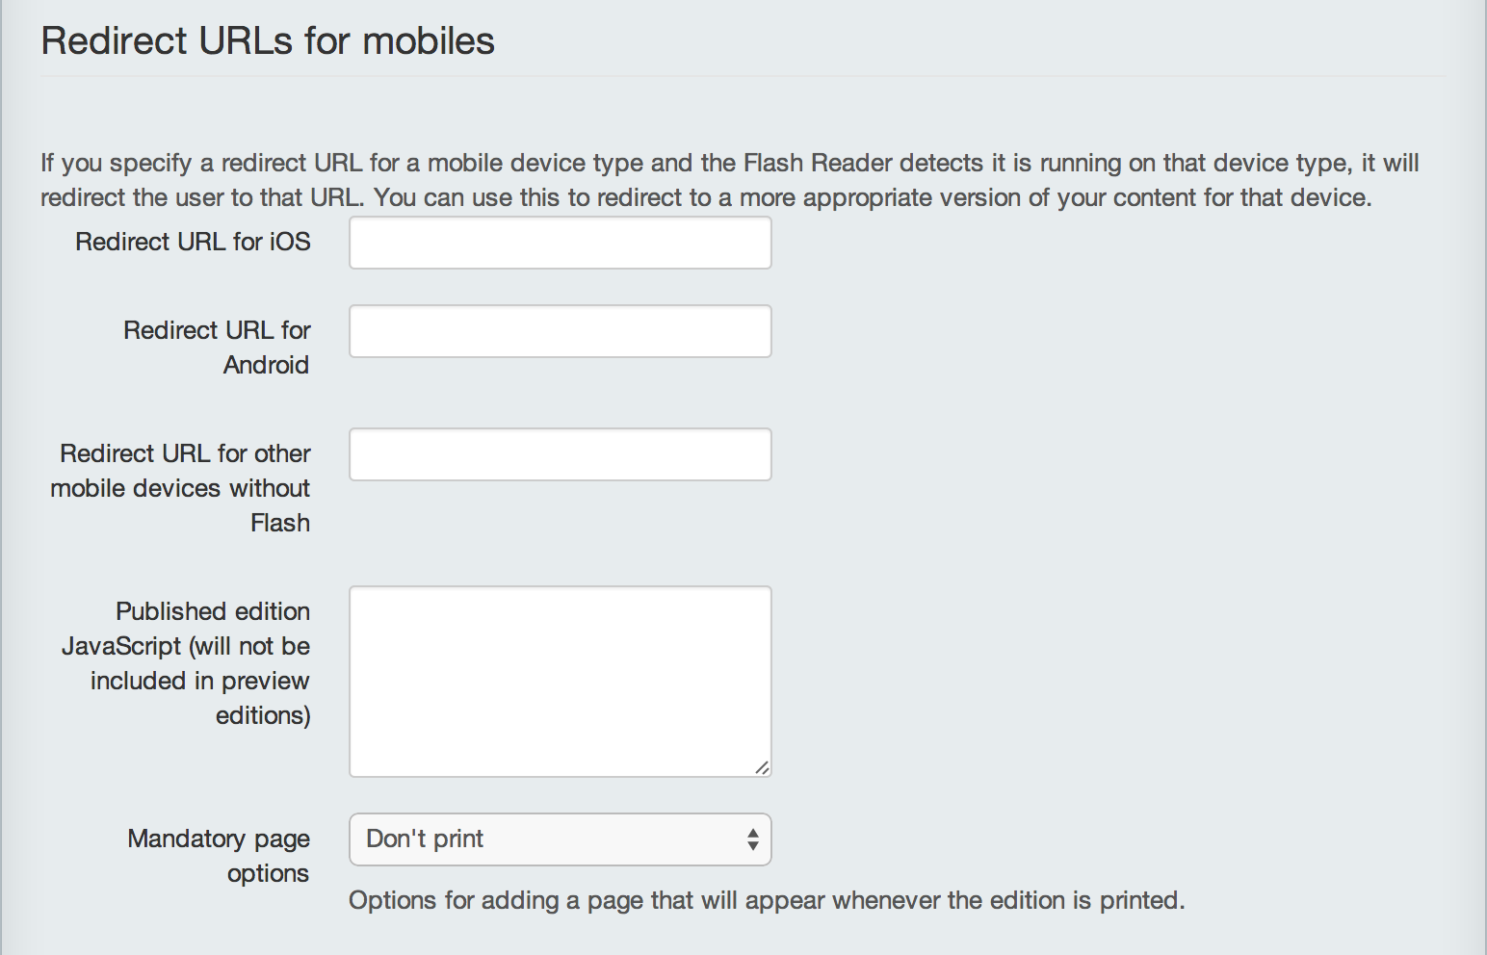Click the textarea resize grip handle
The width and height of the screenshot is (1487, 955).
tap(762, 767)
